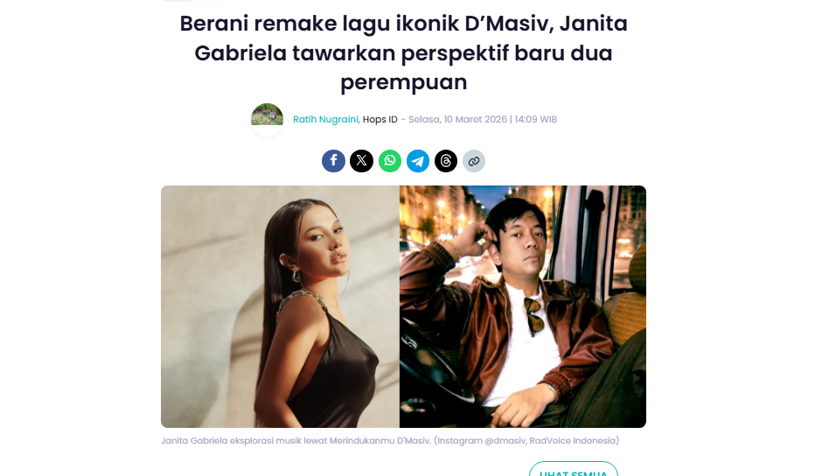Send article through Telegram icon

pyautogui.click(x=418, y=161)
